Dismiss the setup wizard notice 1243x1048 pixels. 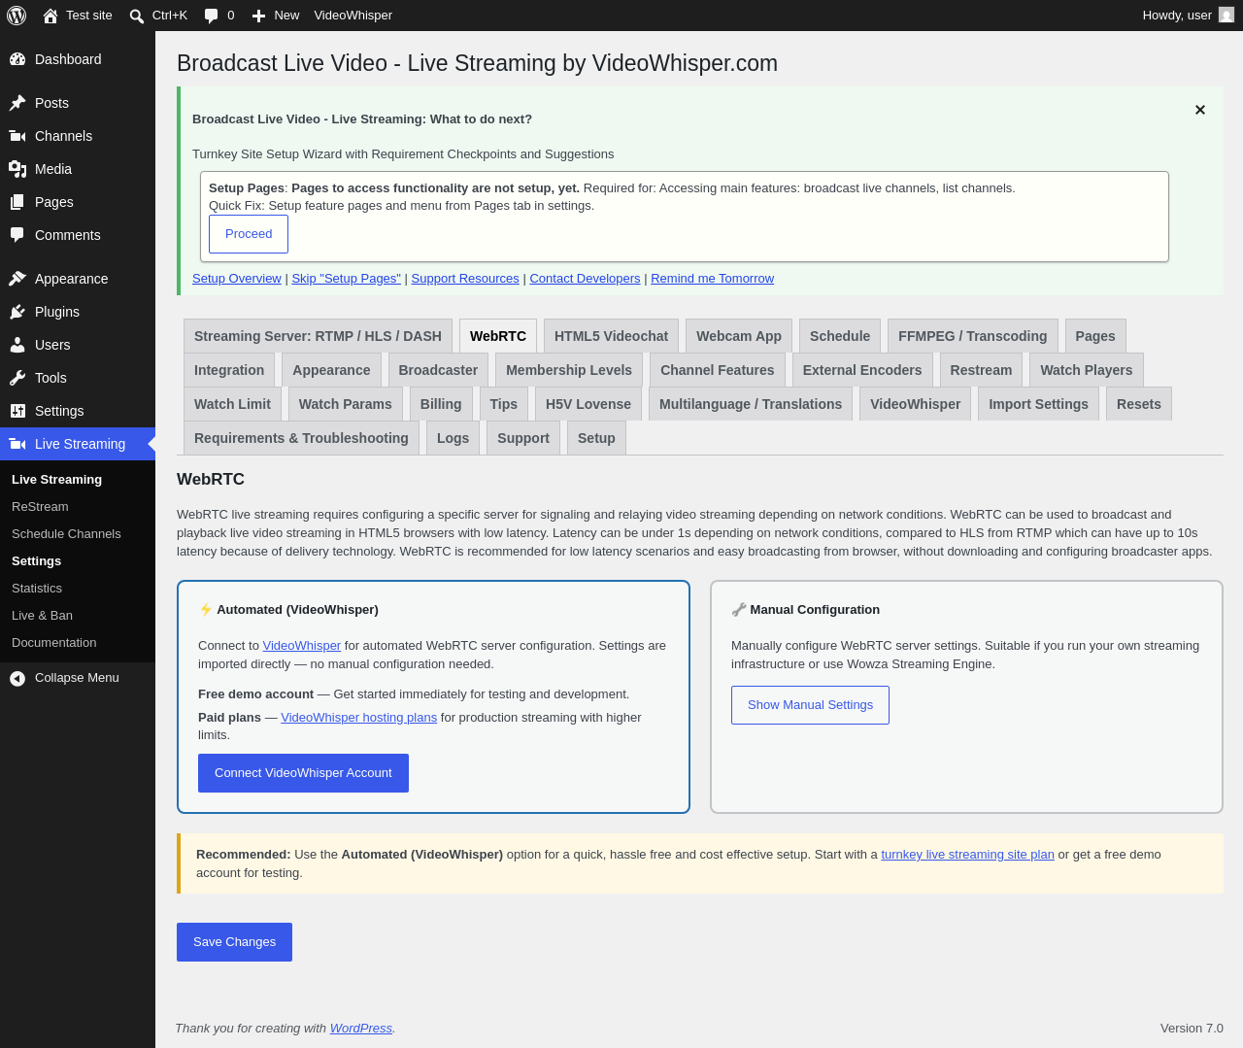point(1200,110)
